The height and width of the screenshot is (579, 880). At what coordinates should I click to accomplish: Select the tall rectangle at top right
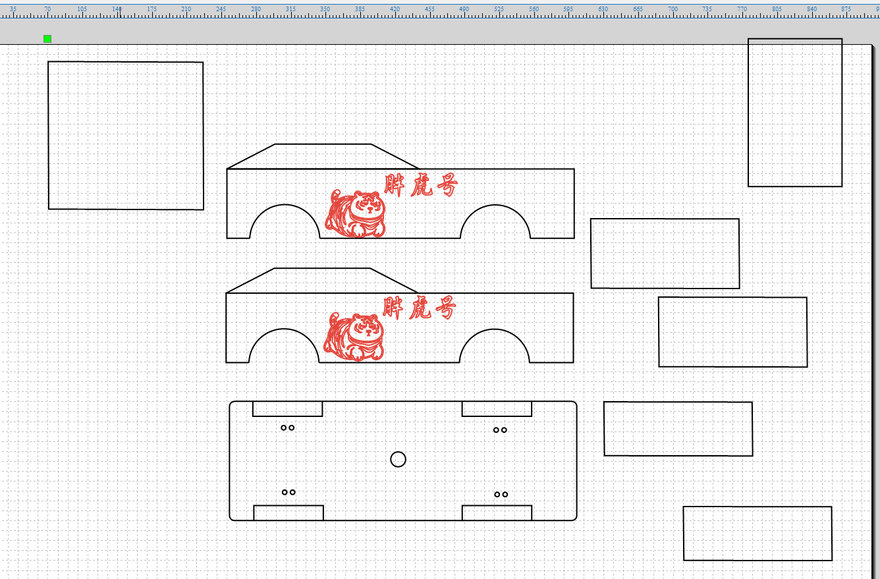tap(795, 113)
